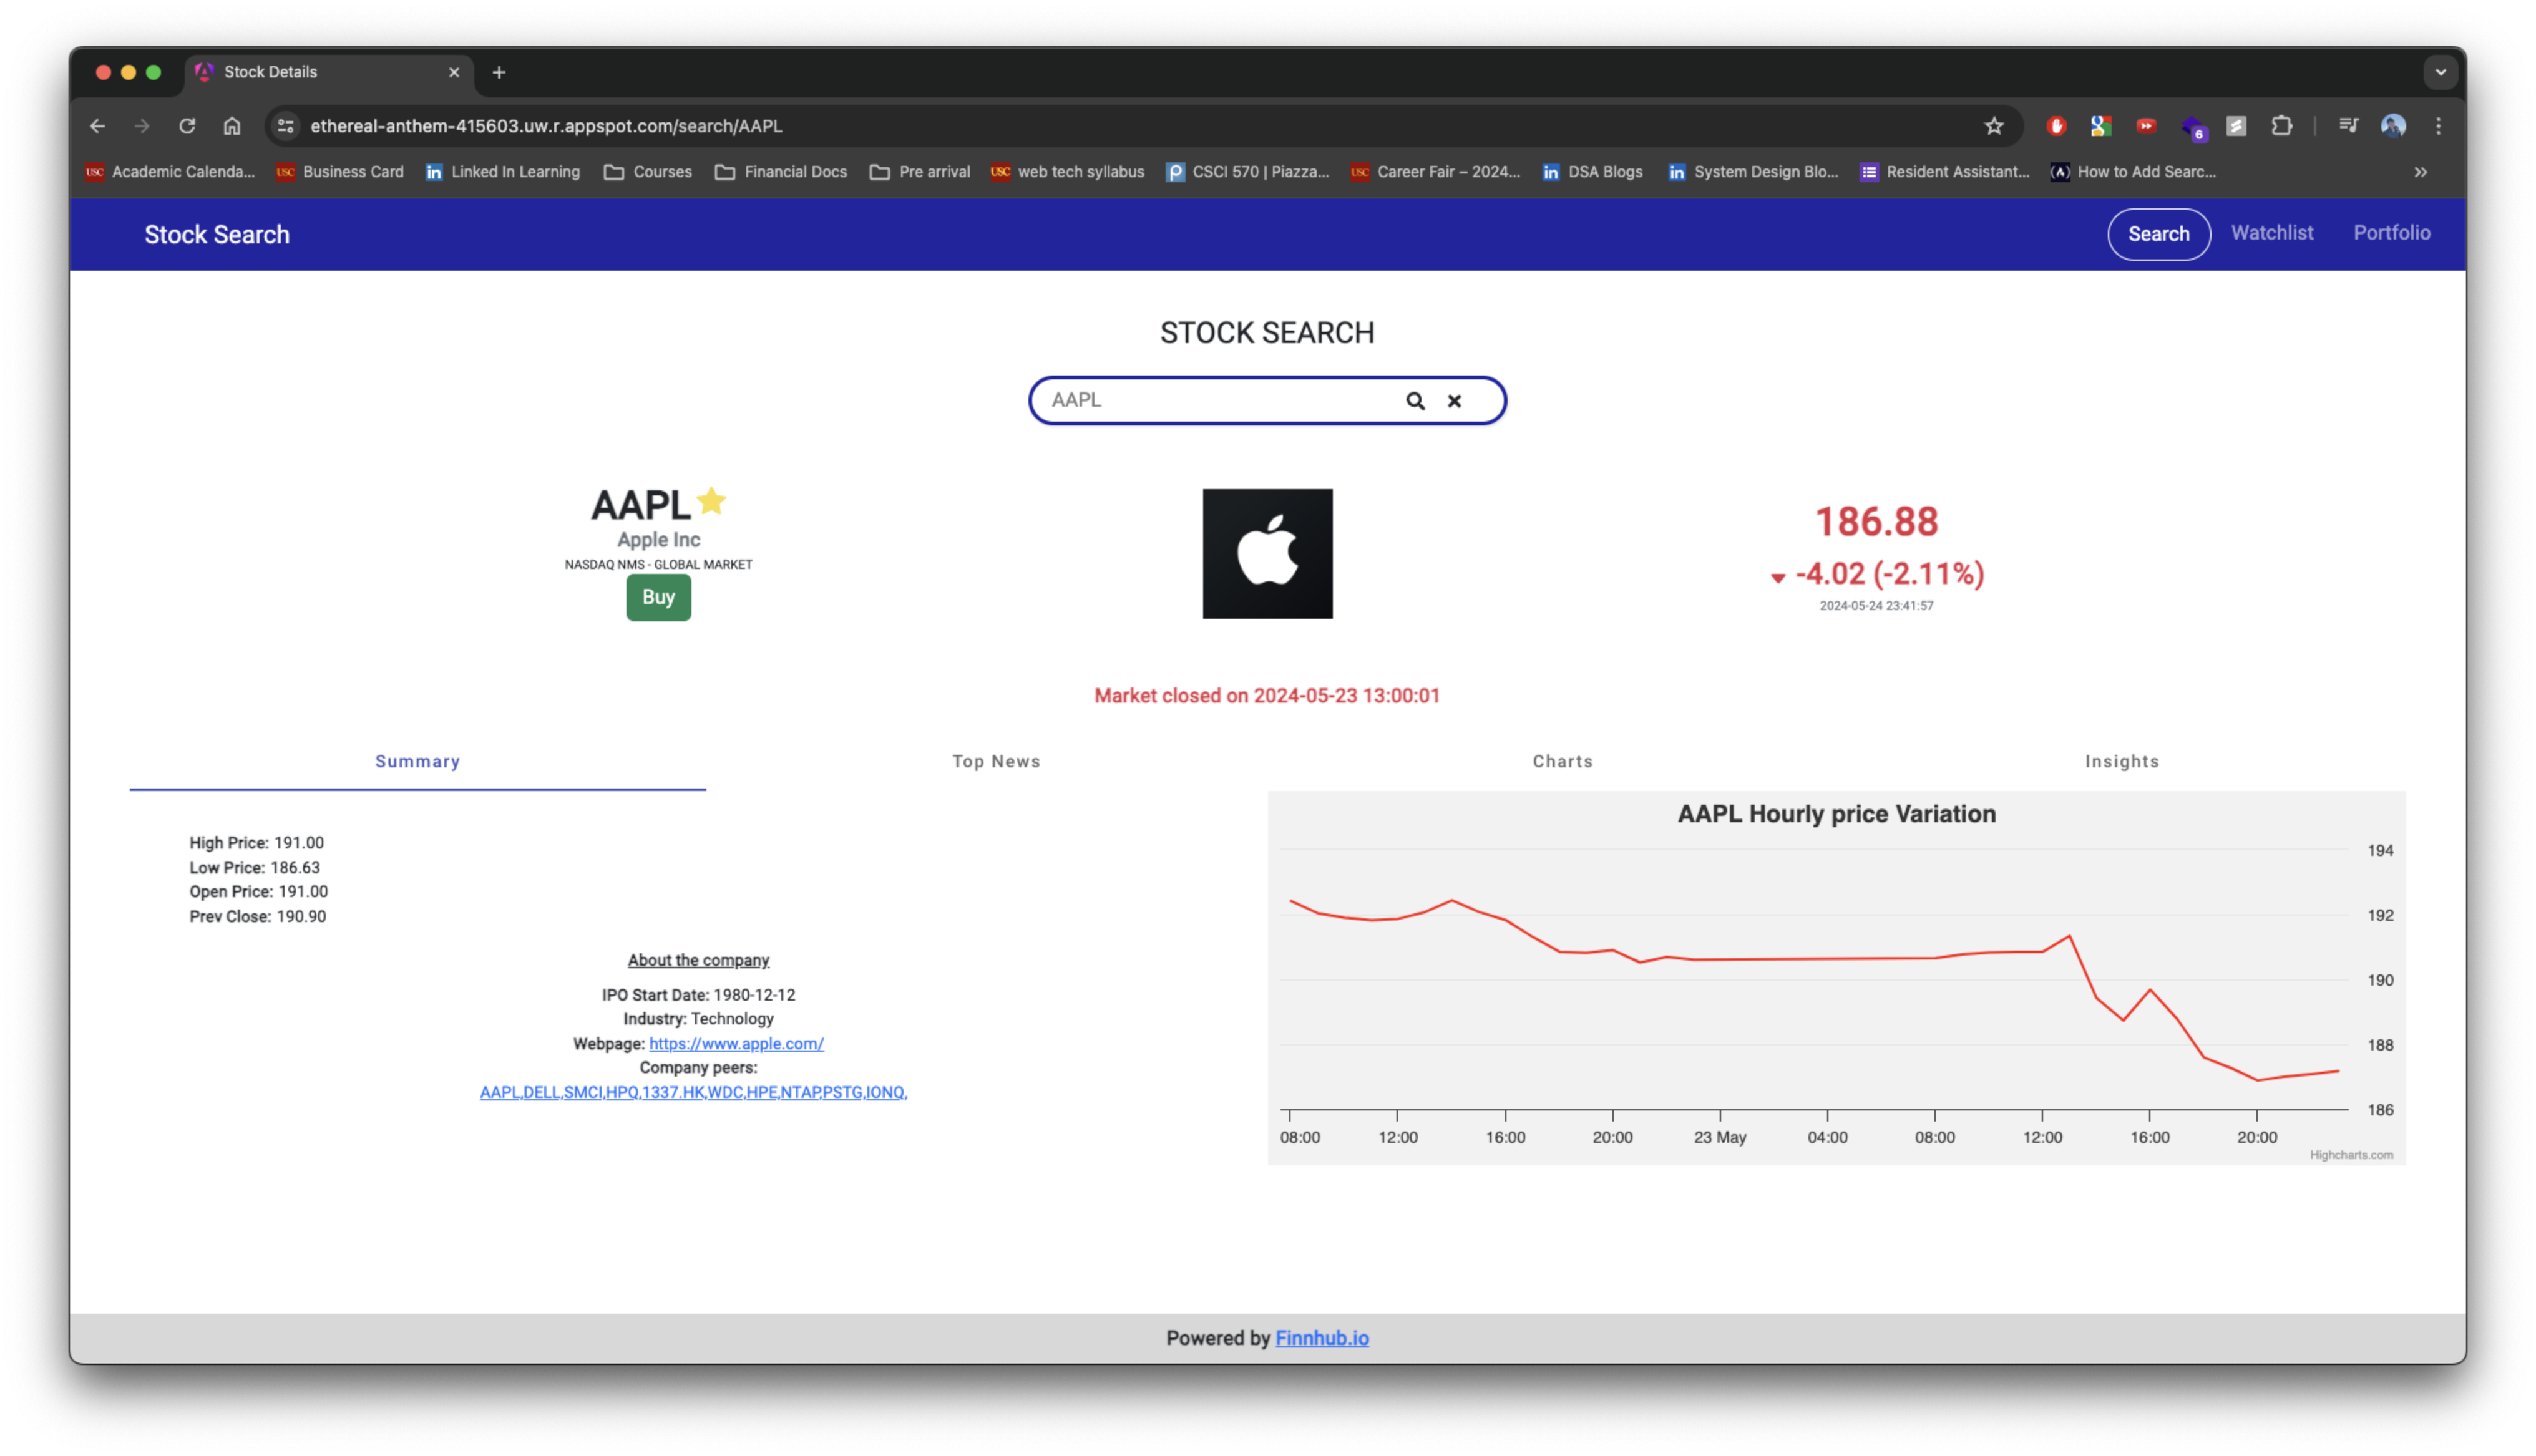
Task: Open the Linked In Learning bookmark
Action: (x=503, y=172)
